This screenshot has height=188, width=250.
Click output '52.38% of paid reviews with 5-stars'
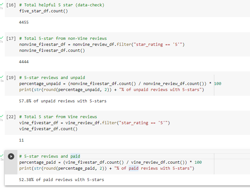point(61,180)
